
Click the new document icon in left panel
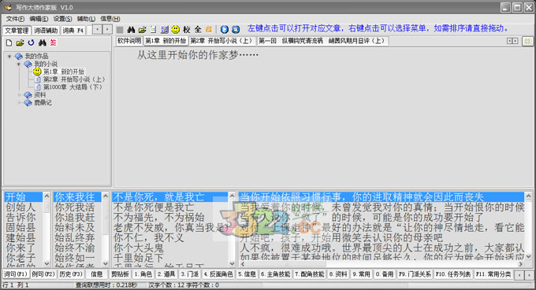point(9,42)
